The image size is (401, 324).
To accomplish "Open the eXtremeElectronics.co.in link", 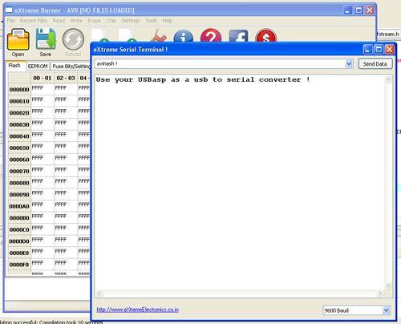I will (138, 310).
